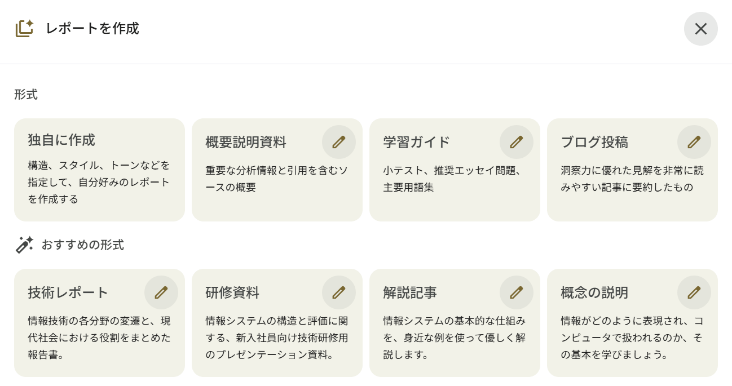Click the レポートを作成 sparkle icon in header
The image size is (732, 386).
(24, 29)
